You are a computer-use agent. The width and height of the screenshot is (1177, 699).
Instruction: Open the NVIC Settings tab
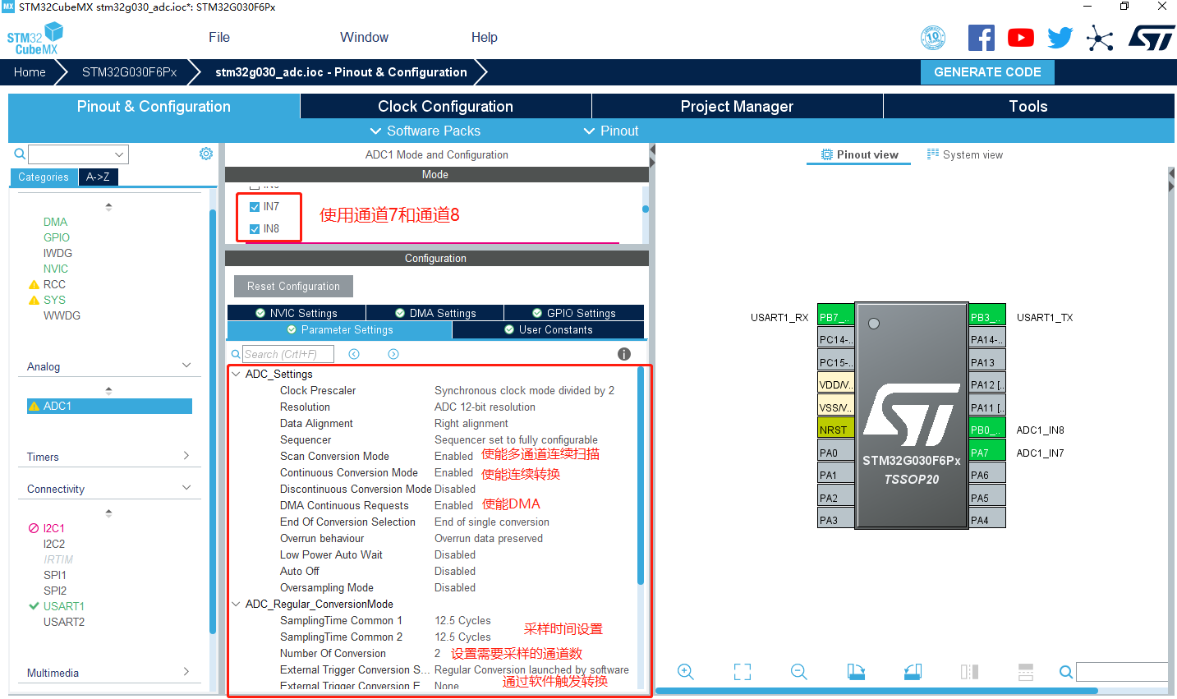(x=297, y=313)
